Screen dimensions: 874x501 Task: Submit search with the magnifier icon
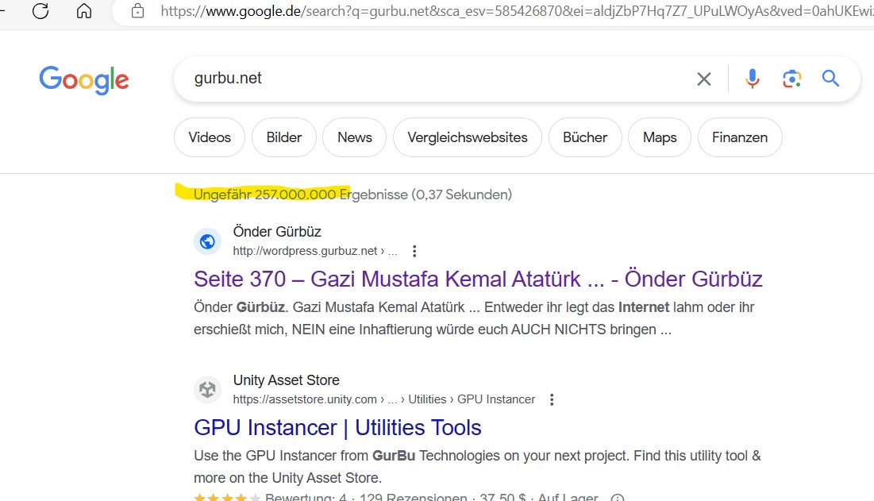click(x=830, y=79)
